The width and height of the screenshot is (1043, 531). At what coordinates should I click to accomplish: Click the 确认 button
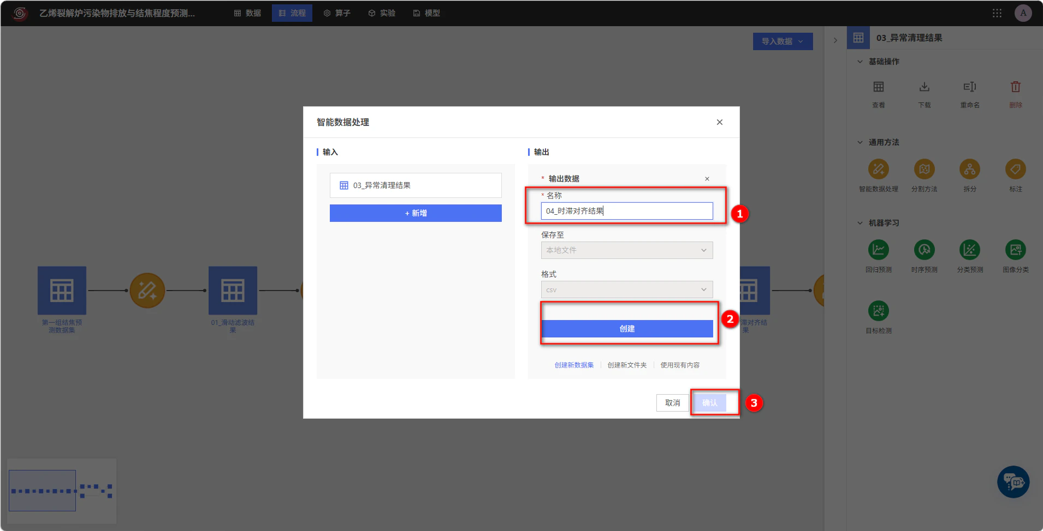click(710, 403)
